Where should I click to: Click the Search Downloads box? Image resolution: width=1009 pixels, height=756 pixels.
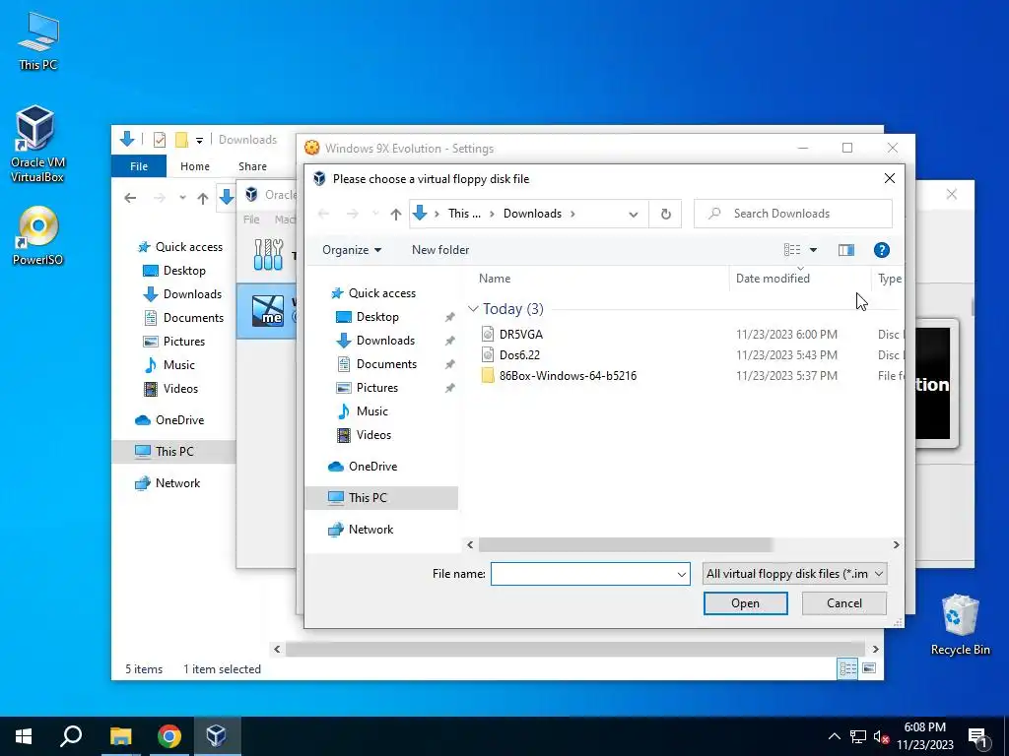point(793,214)
